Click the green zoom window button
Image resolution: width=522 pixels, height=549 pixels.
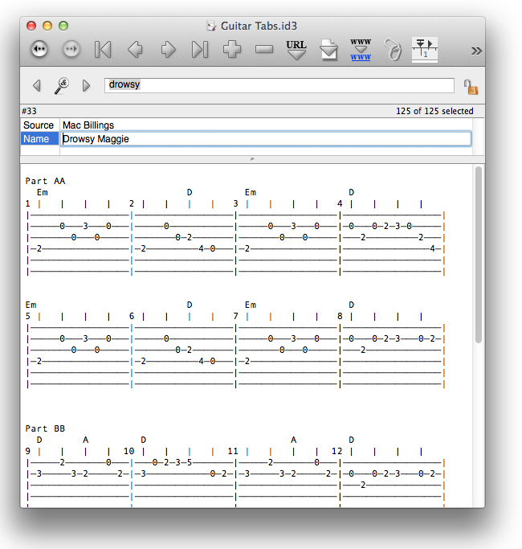(x=63, y=26)
